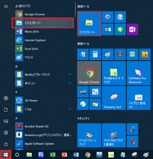Click the Windows Start button

6,155
